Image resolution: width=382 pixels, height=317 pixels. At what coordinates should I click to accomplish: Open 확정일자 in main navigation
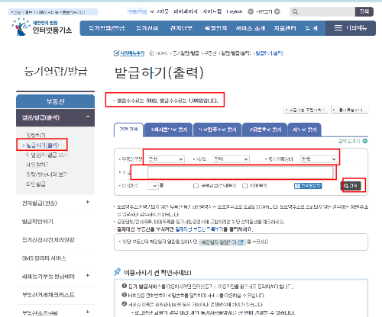pos(215,28)
